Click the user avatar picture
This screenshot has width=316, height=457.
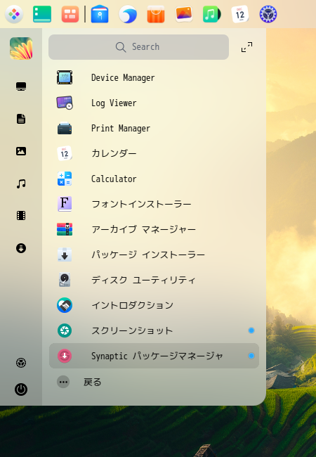[21, 49]
